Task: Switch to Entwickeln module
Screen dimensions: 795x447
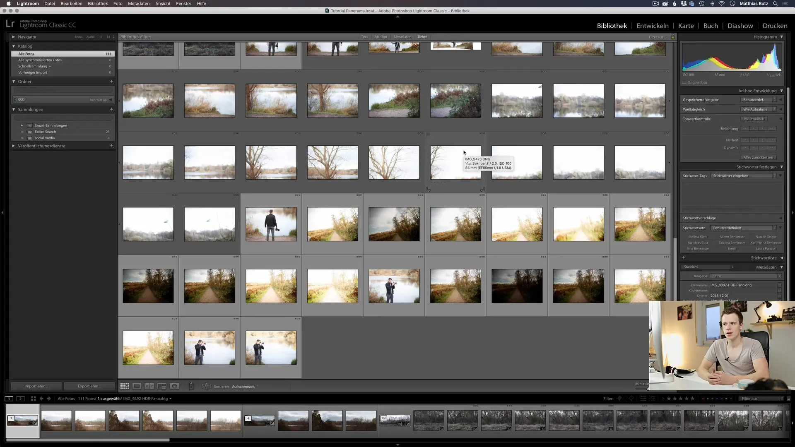Action: 653,26
